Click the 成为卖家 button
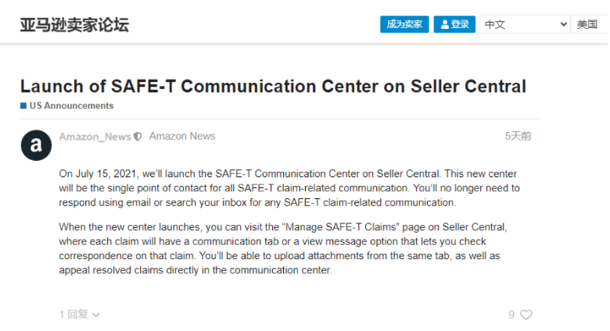 pyautogui.click(x=404, y=24)
